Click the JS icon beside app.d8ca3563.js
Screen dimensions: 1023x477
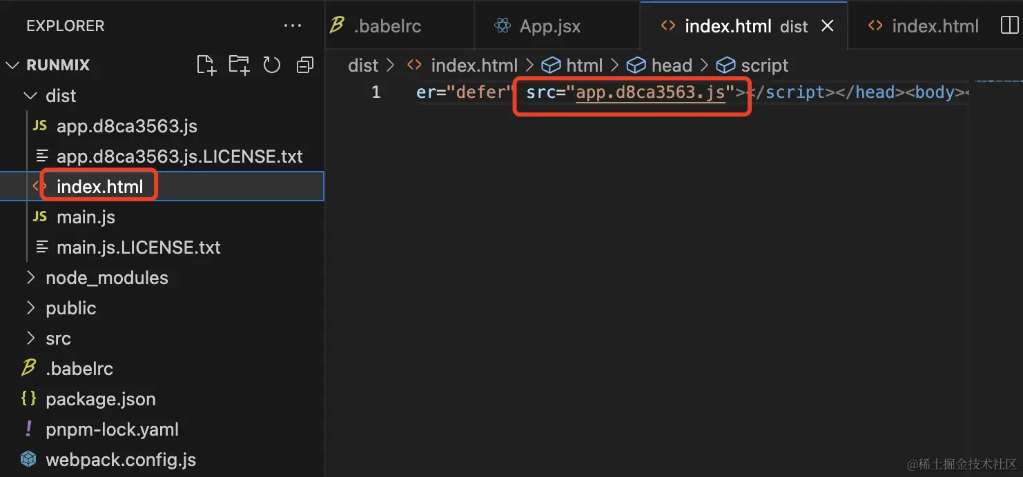(x=40, y=126)
